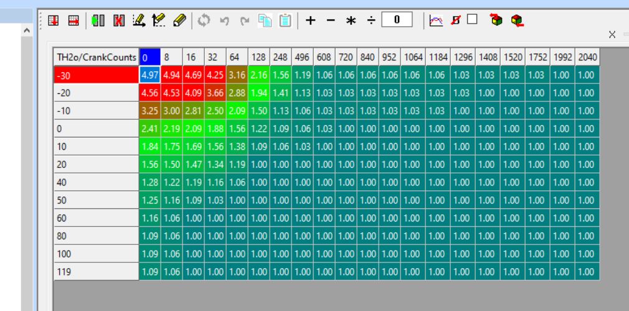Image resolution: width=629 pixels, height=311 pixels.
Task: Click the minus subtract-value button
Action: click(x=331, y=21)
